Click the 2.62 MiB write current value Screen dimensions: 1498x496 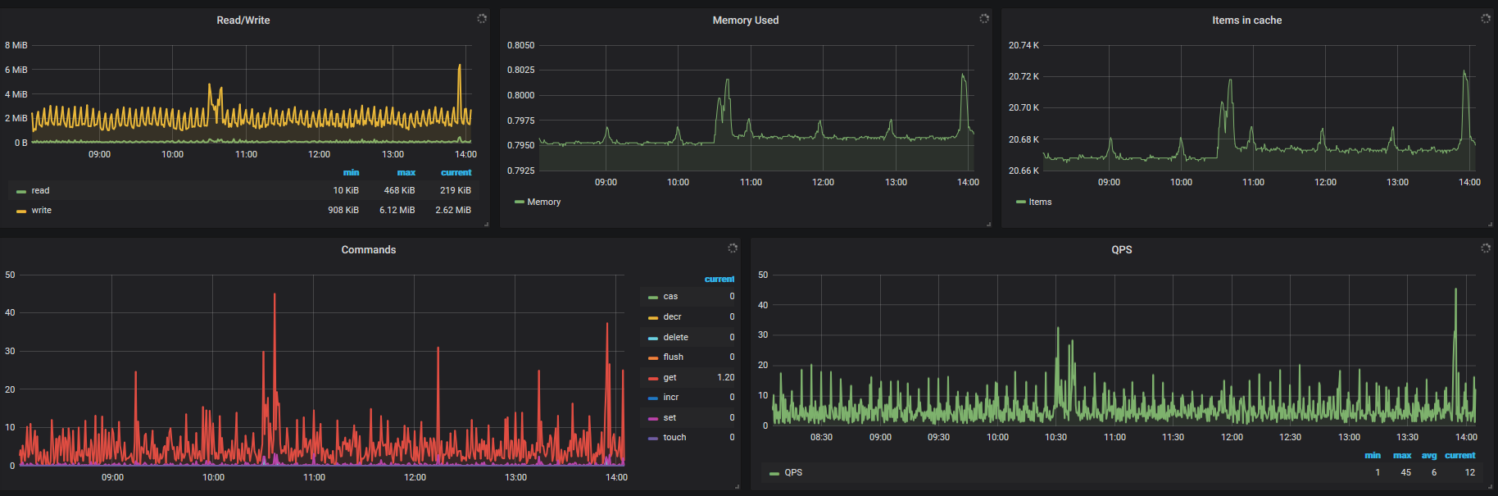point(453,210)
